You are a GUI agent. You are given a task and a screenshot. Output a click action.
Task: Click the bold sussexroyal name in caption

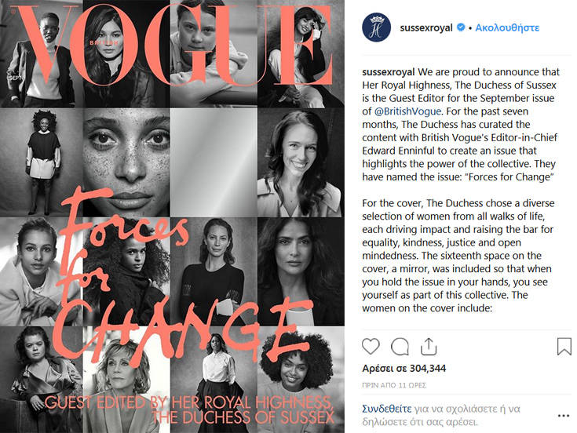(389, 72)
